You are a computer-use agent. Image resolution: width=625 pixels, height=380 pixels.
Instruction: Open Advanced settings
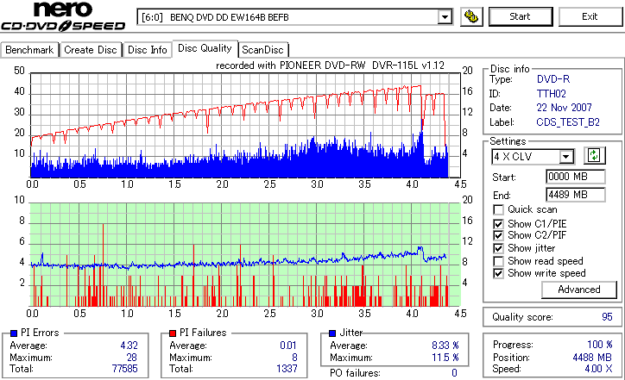[x=578, y=290]
